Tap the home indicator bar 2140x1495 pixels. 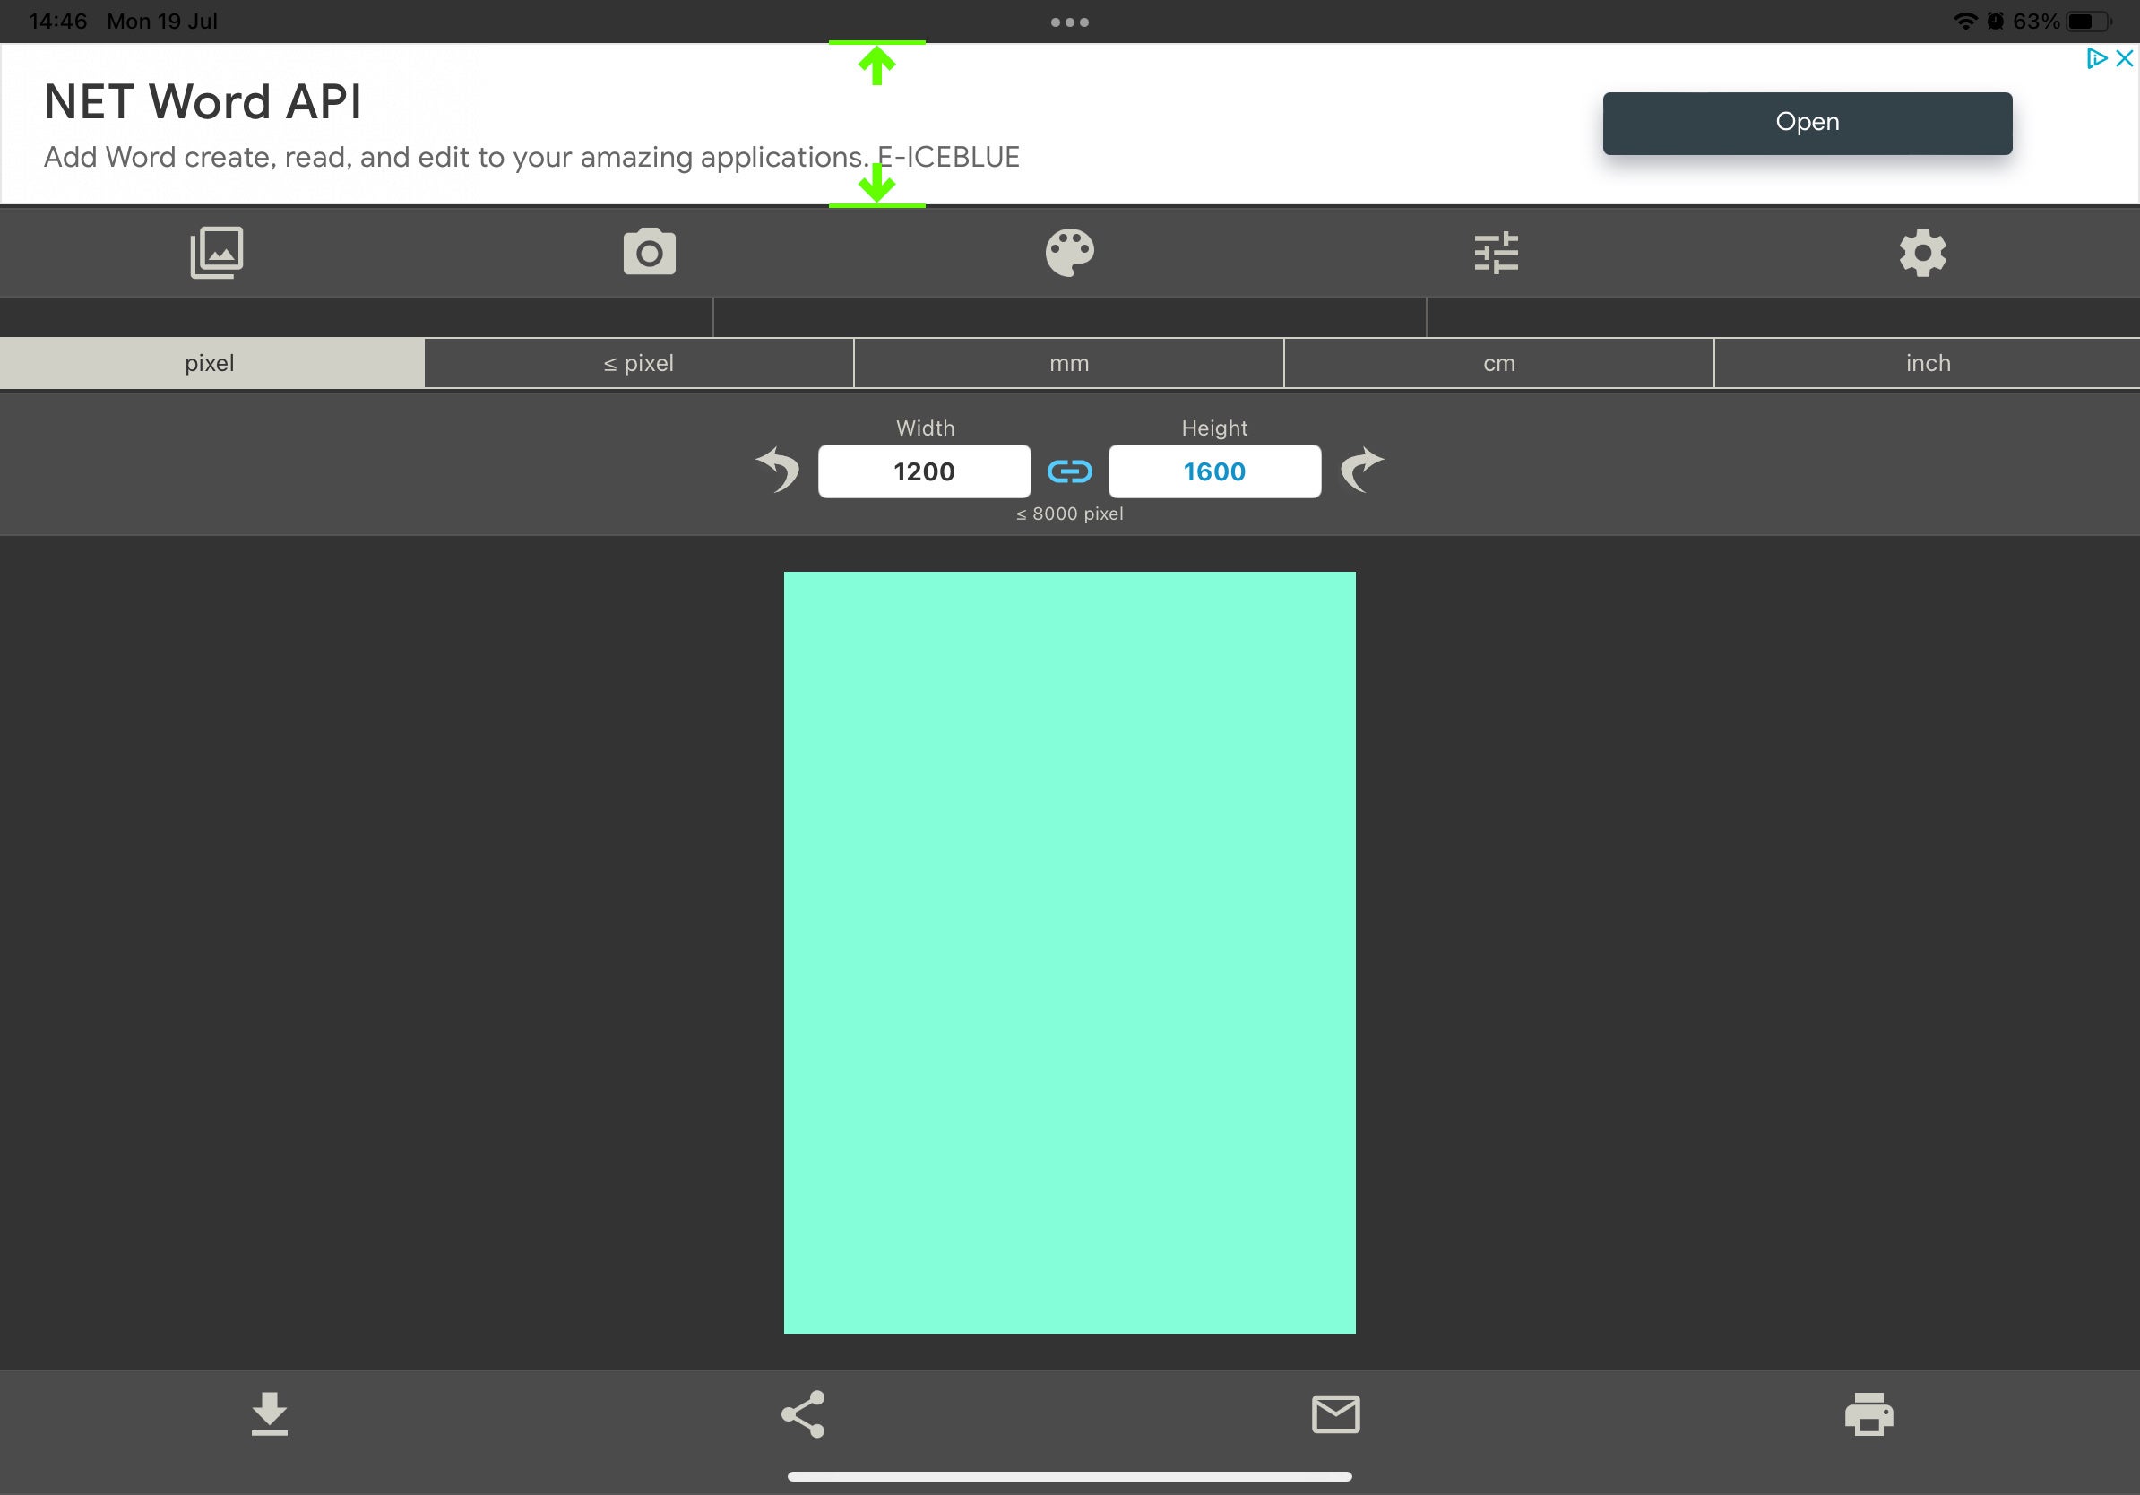[x=1070, y=1476]
